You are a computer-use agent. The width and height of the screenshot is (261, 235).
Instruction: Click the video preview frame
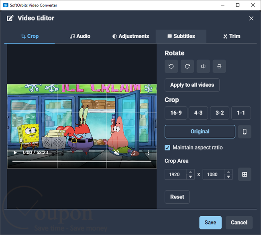82,126
